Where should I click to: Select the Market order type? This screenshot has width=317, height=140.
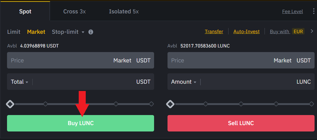coord(36,32)
